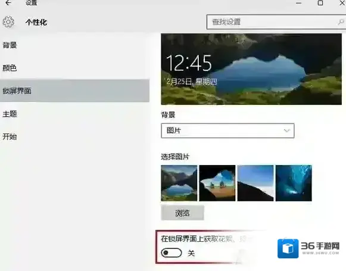Open the 背景 section in the sidebar
Image resolution: width=346 pixels, height=271 pixels.
coord(74,45)
